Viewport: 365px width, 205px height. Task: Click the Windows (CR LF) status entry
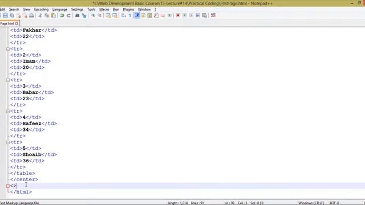pos(311,203)
